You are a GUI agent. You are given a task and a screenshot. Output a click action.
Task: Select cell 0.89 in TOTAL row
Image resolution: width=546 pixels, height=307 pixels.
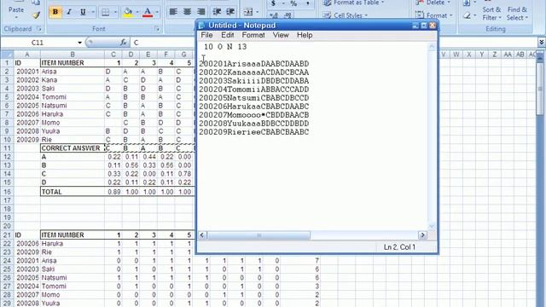click(113, 192)
